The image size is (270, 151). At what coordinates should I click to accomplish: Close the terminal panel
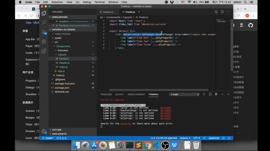pyautogui.click(x=228, y=94)
